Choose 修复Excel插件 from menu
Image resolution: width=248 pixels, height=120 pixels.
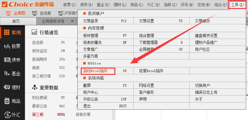(151, 71)
